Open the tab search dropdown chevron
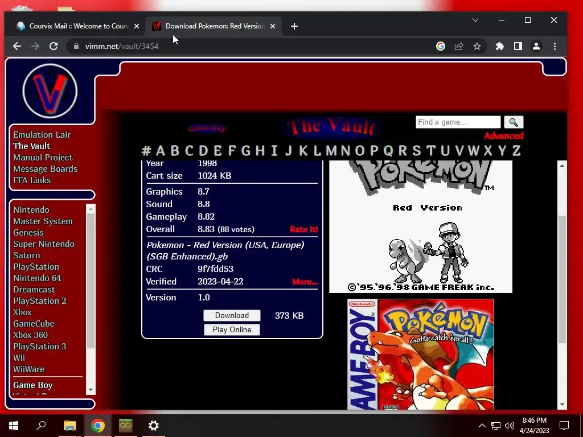Screen dimensions: 583x437 [x=475, y=20]
